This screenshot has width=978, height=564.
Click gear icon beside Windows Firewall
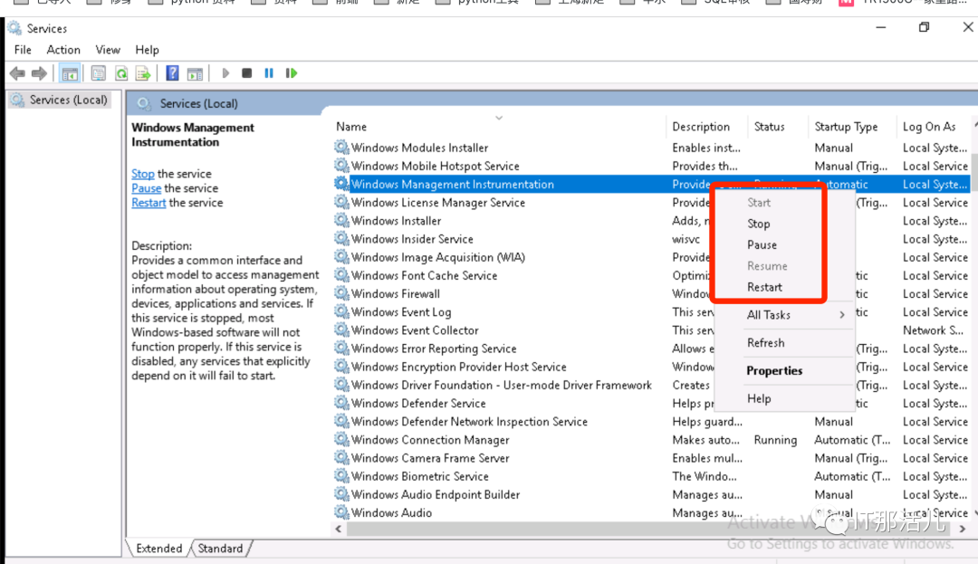click(341, 293)
